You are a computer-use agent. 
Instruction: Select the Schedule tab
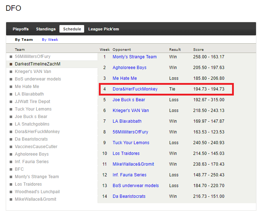click(72, 29)
